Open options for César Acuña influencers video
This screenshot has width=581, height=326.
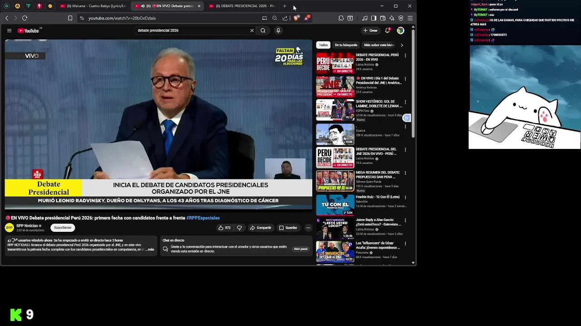405,244
